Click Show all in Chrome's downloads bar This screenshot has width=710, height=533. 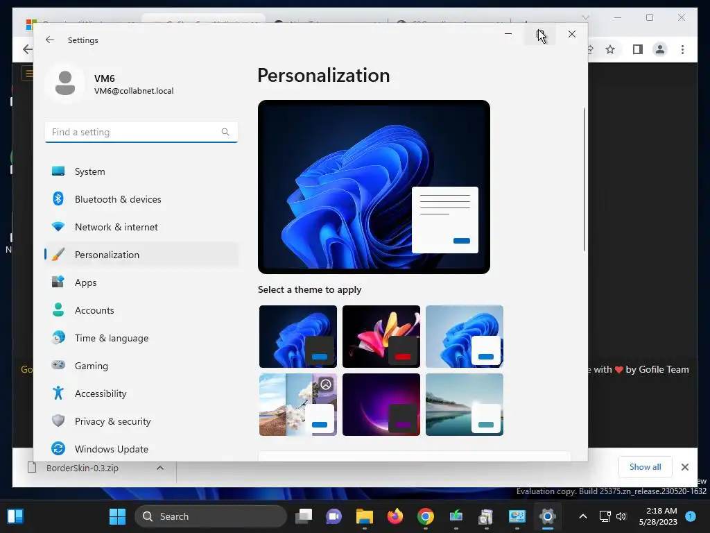pyautogui.click(x=646, y=467)
